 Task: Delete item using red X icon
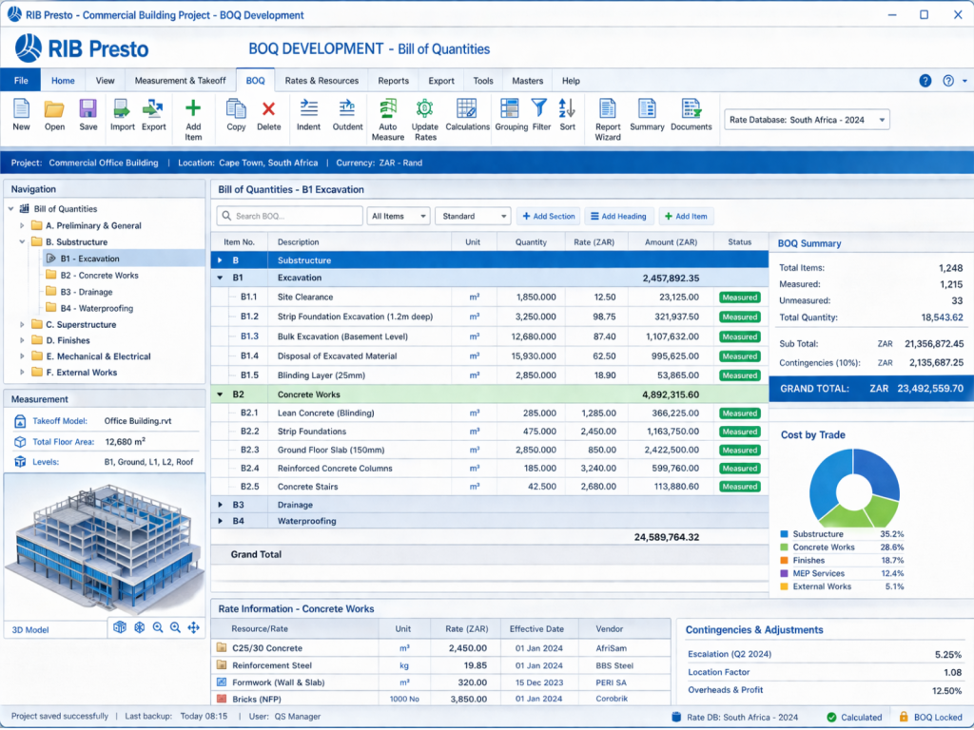tap(268, 109)
